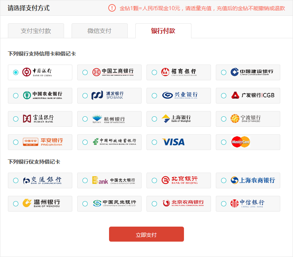293x257 pixels.
Task: Click the China Construction Bank 中国建设银行 logo
Action: point(252,72)
